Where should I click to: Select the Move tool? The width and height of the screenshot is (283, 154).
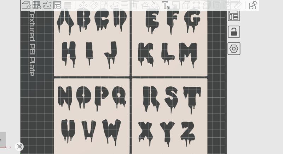click(83, 5)
